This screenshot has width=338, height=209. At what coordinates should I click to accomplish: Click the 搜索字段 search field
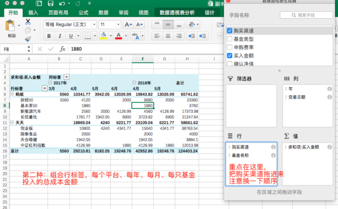(306, 15)
